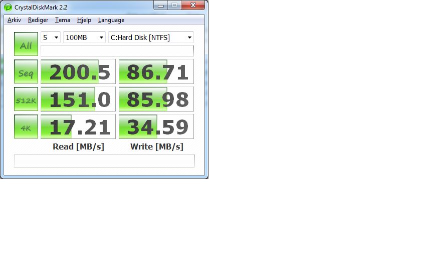The height and width of the screenshot is (270, 433).
Task: Click the Seq write result 86.71
Action: [x=156, y=71]
